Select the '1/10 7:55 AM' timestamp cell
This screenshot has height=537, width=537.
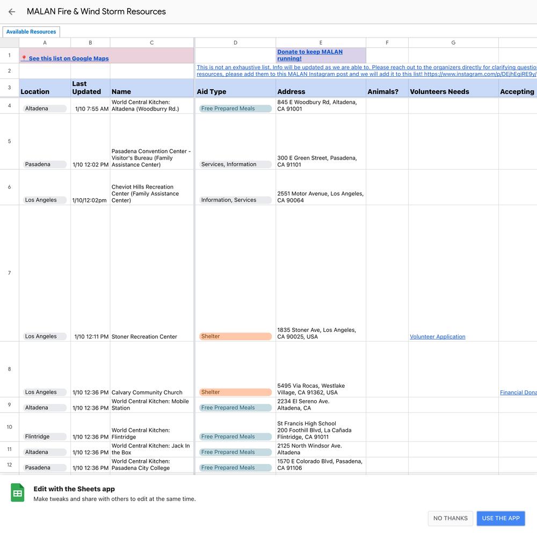(90, 105)
